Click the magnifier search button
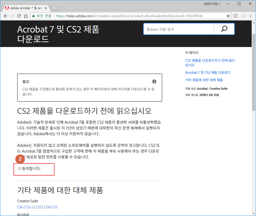 (224, 29)
